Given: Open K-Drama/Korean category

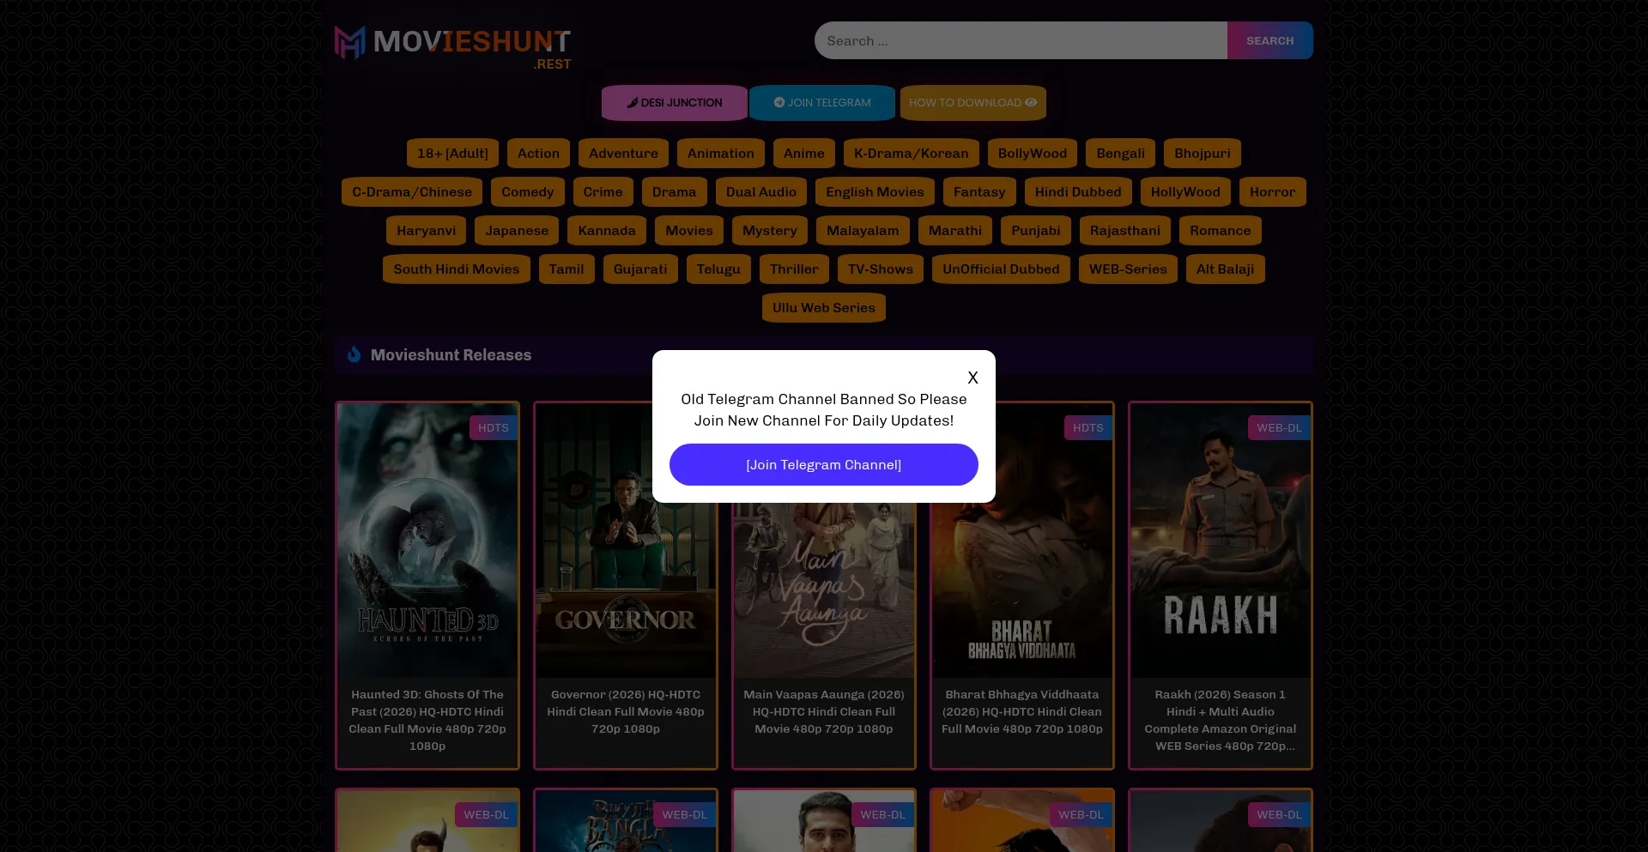Looking at the screenshot, I should pyautogui.click(x=911, y=154).
